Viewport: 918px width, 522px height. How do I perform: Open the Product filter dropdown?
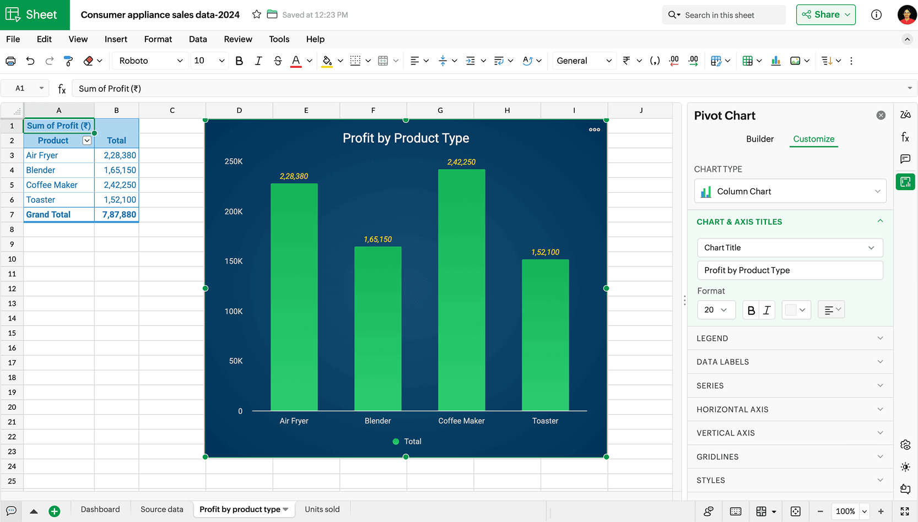pos(87,141)
